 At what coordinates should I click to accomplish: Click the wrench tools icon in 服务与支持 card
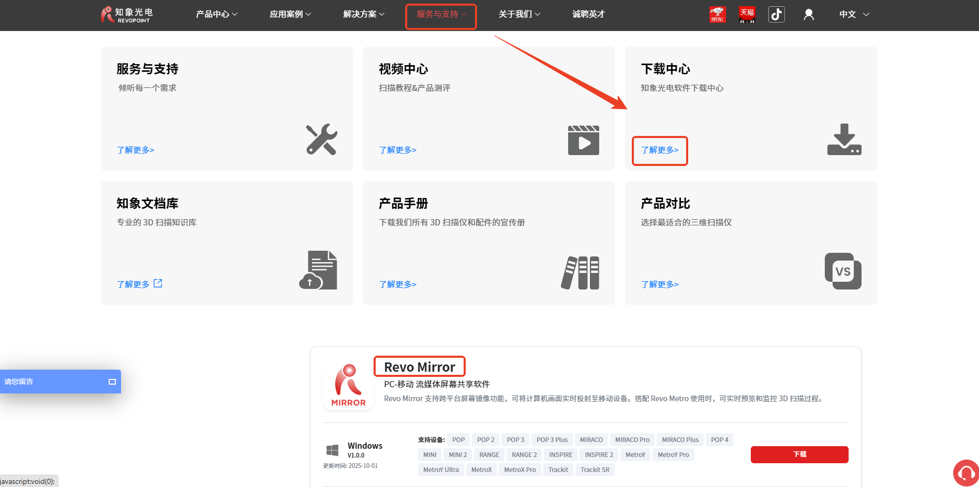click(x=321, y=139)
